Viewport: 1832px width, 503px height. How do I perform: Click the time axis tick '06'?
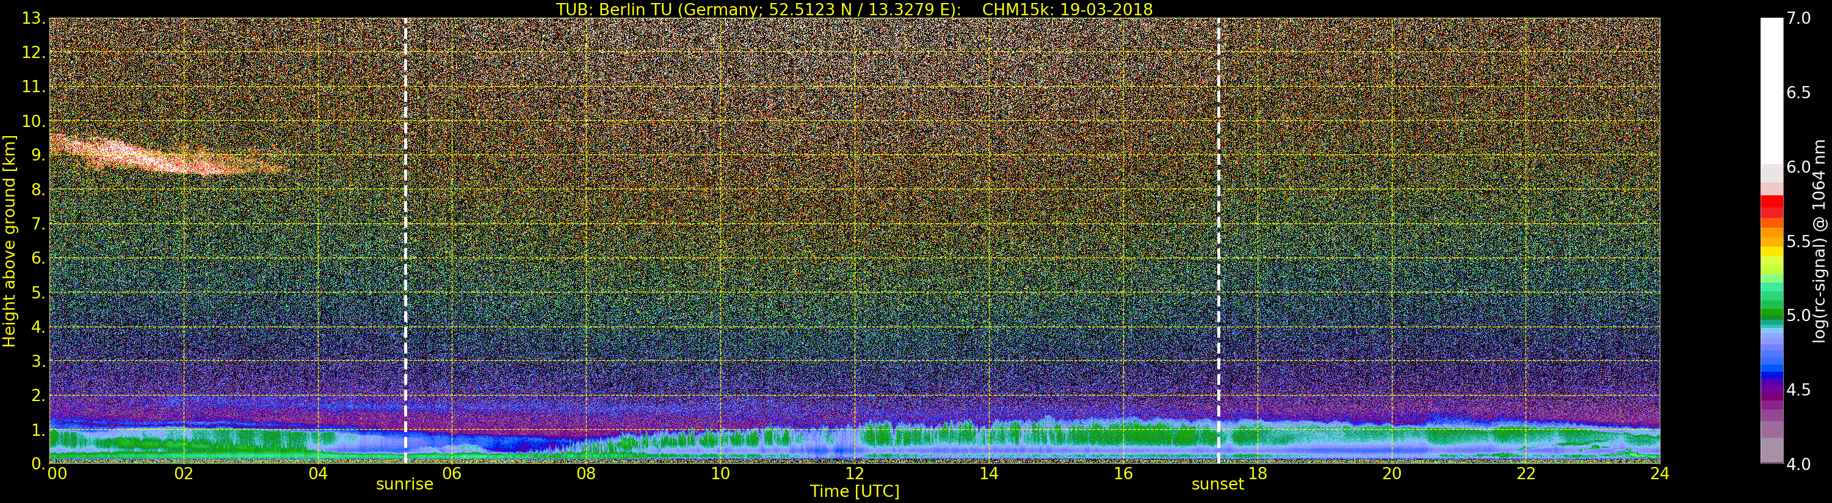coord(452,473)
